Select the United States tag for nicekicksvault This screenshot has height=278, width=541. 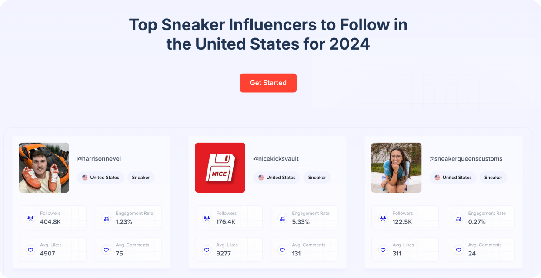click(x=277, y=178)
